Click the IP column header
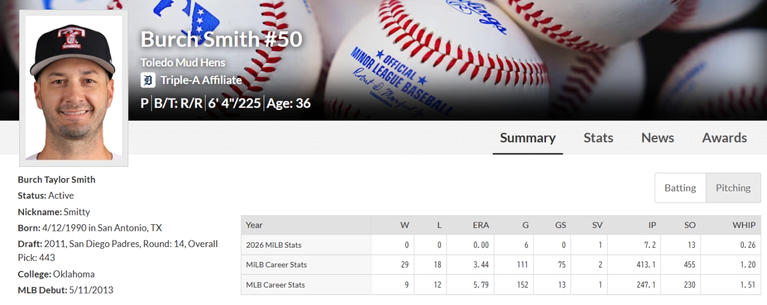This screenshot has width=767, height=305. pyautogui.click(x=651, y=225)
